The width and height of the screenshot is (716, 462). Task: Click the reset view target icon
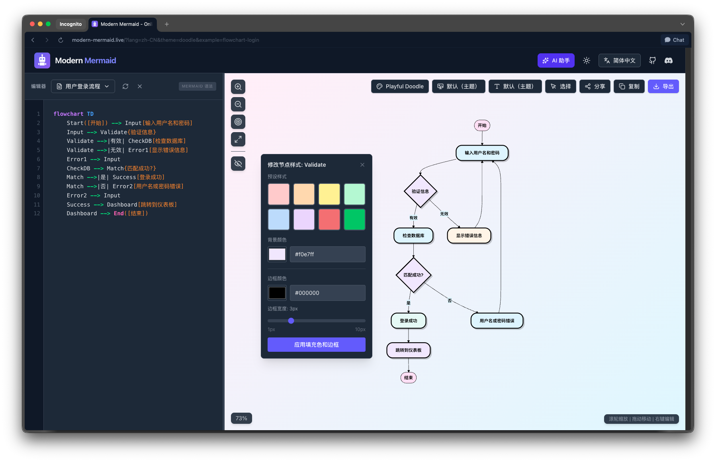(238, 122)
